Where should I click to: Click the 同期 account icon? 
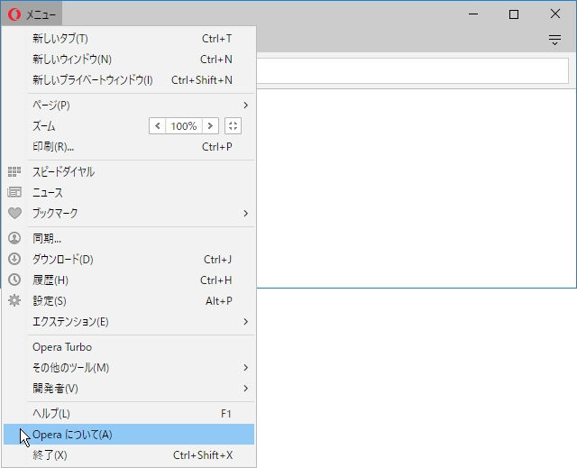coord(14,238)
